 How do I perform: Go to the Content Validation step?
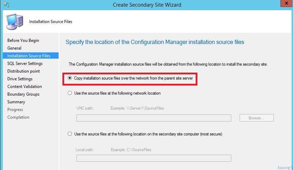(x=24, y=87)
